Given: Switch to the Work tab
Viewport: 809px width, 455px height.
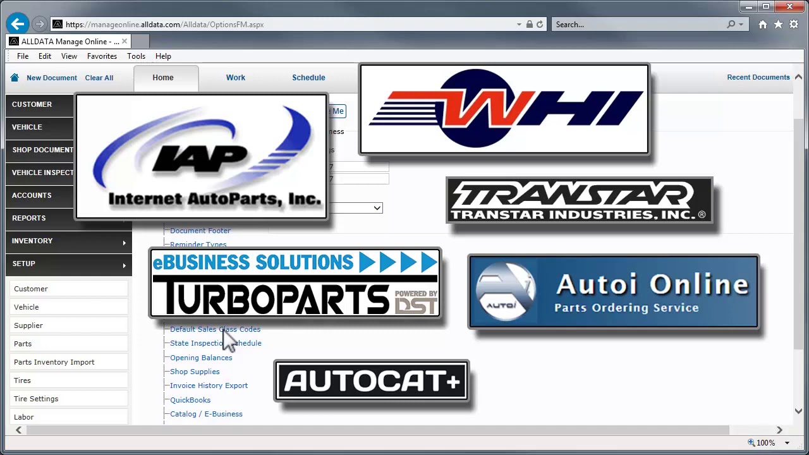Looking at the screenshot, I should tap(236, 78).
